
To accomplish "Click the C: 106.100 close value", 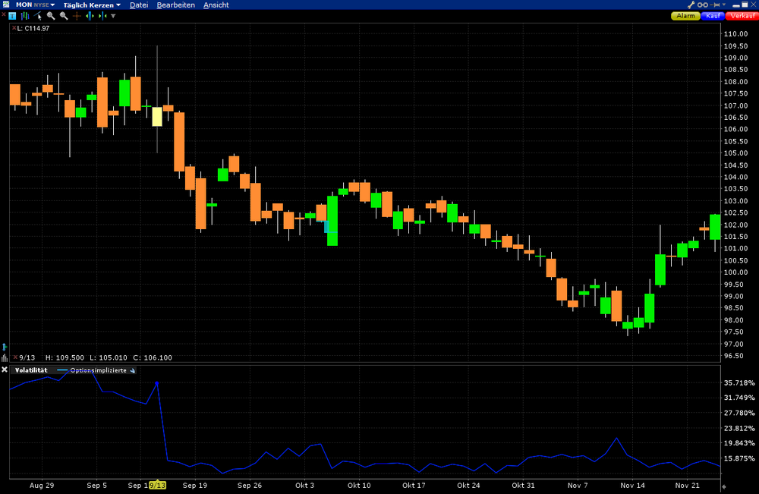I will click(x=153, y=357).
